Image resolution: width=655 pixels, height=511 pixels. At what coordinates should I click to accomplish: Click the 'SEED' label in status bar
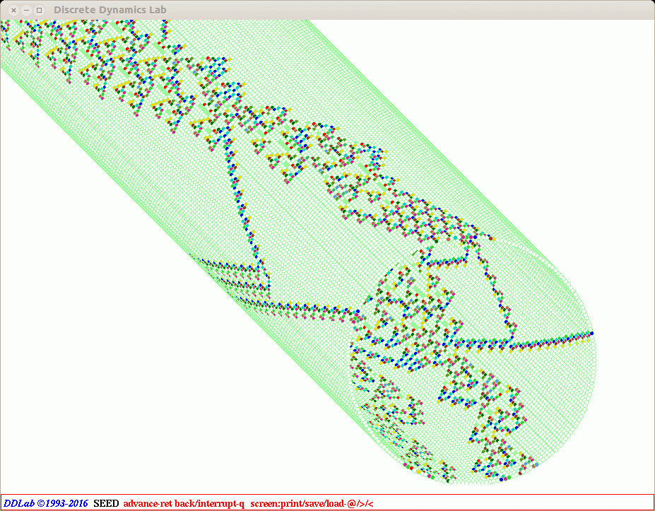tap(106, 503)
